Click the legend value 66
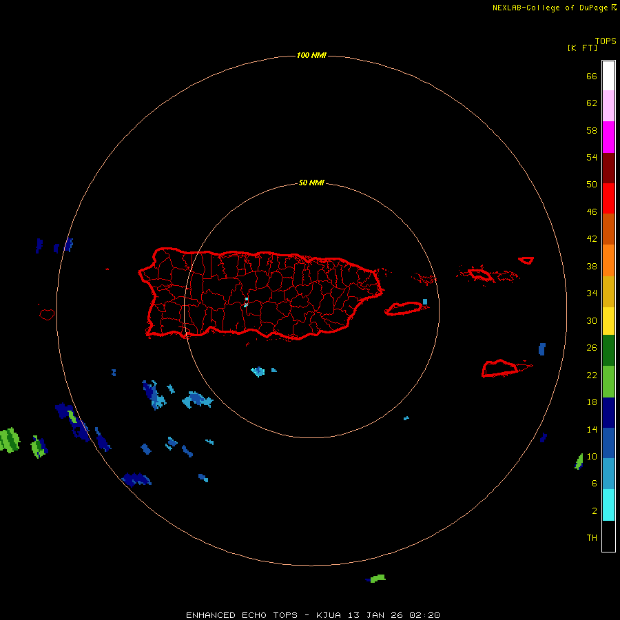620x620 pixels. 592,76
